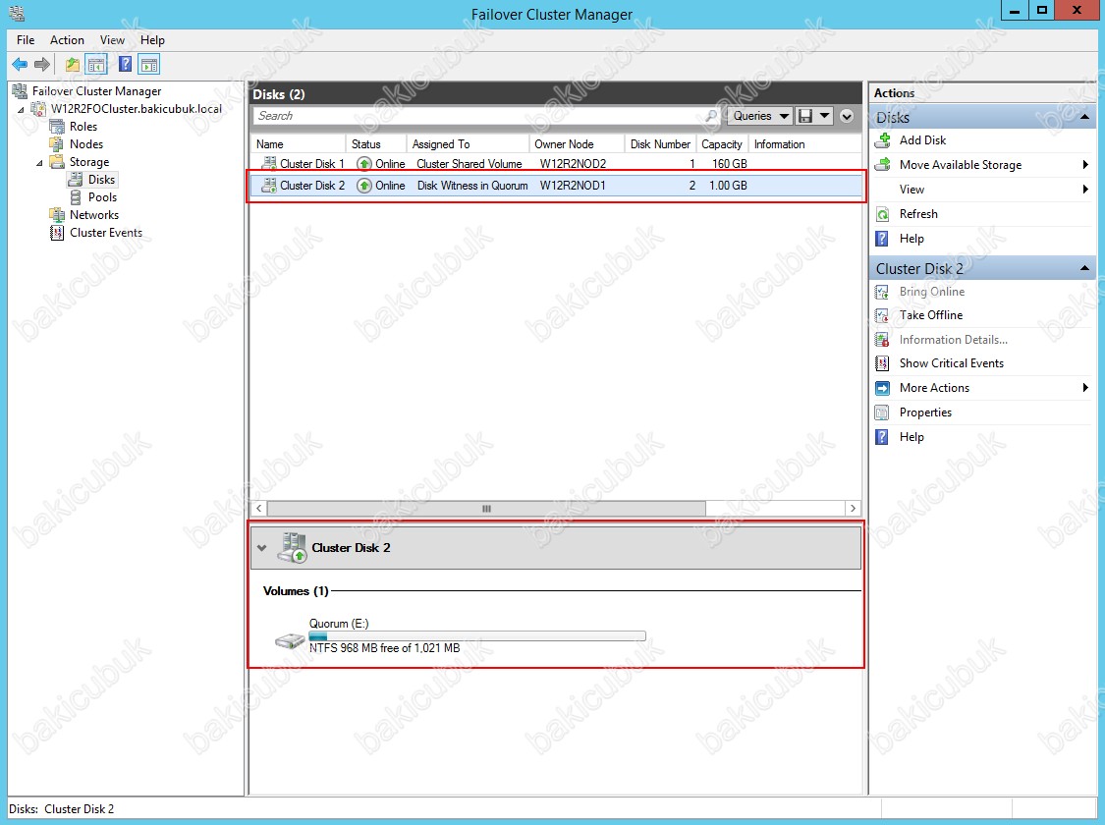
Task: Collapse the Storage tree node
Action: pyautogui.click(x=39, y=163)
